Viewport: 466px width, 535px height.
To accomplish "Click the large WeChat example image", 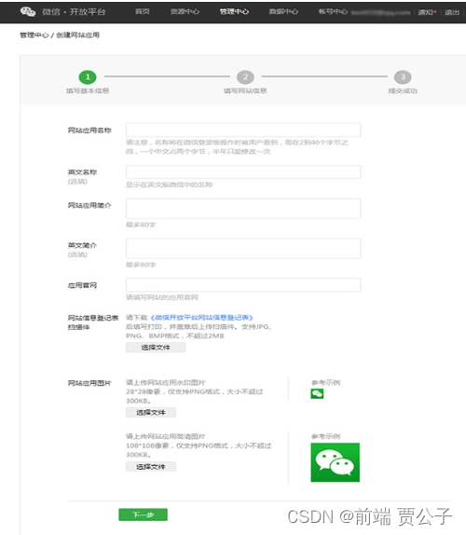I will (335, 462).
